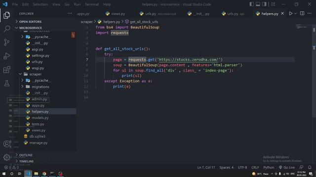Open db.sqlite3 in the explorer
Image resolution: width=316 pixels, height=177 pixels.
[38, 136]
